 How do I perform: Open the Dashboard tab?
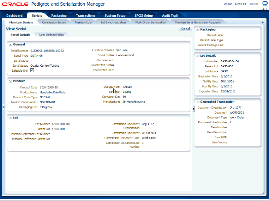(14, 15)
